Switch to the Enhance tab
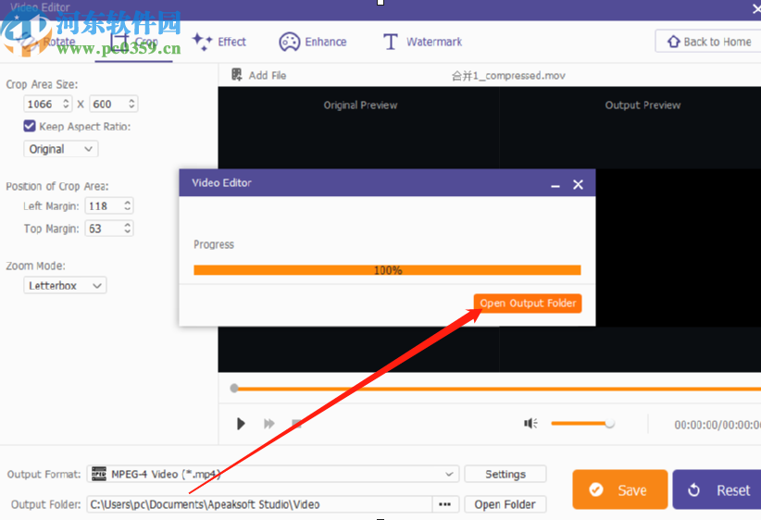 [x=313, y=42]
